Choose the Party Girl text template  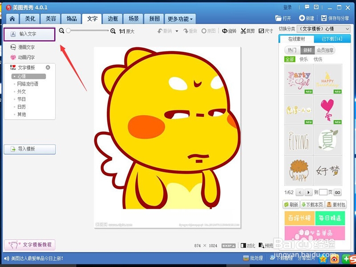pos(299,79)
